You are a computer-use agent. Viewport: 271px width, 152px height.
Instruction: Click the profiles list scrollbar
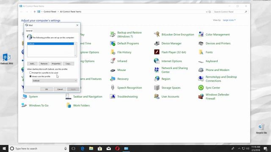(x=75, y=50)
